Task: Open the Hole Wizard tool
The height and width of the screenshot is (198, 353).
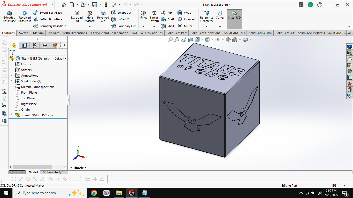Action: coord(90,16)
